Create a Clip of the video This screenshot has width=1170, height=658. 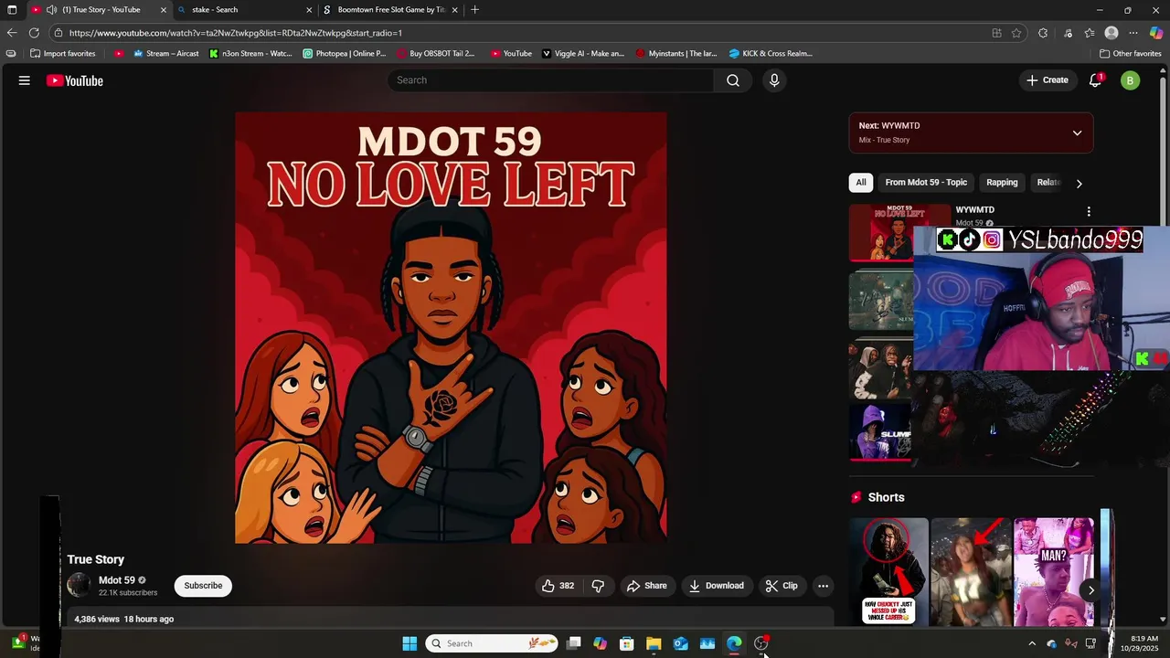[782, 586]
